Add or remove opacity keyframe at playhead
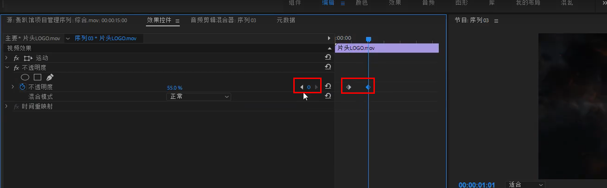607x188 pixels. coord(309,87)
